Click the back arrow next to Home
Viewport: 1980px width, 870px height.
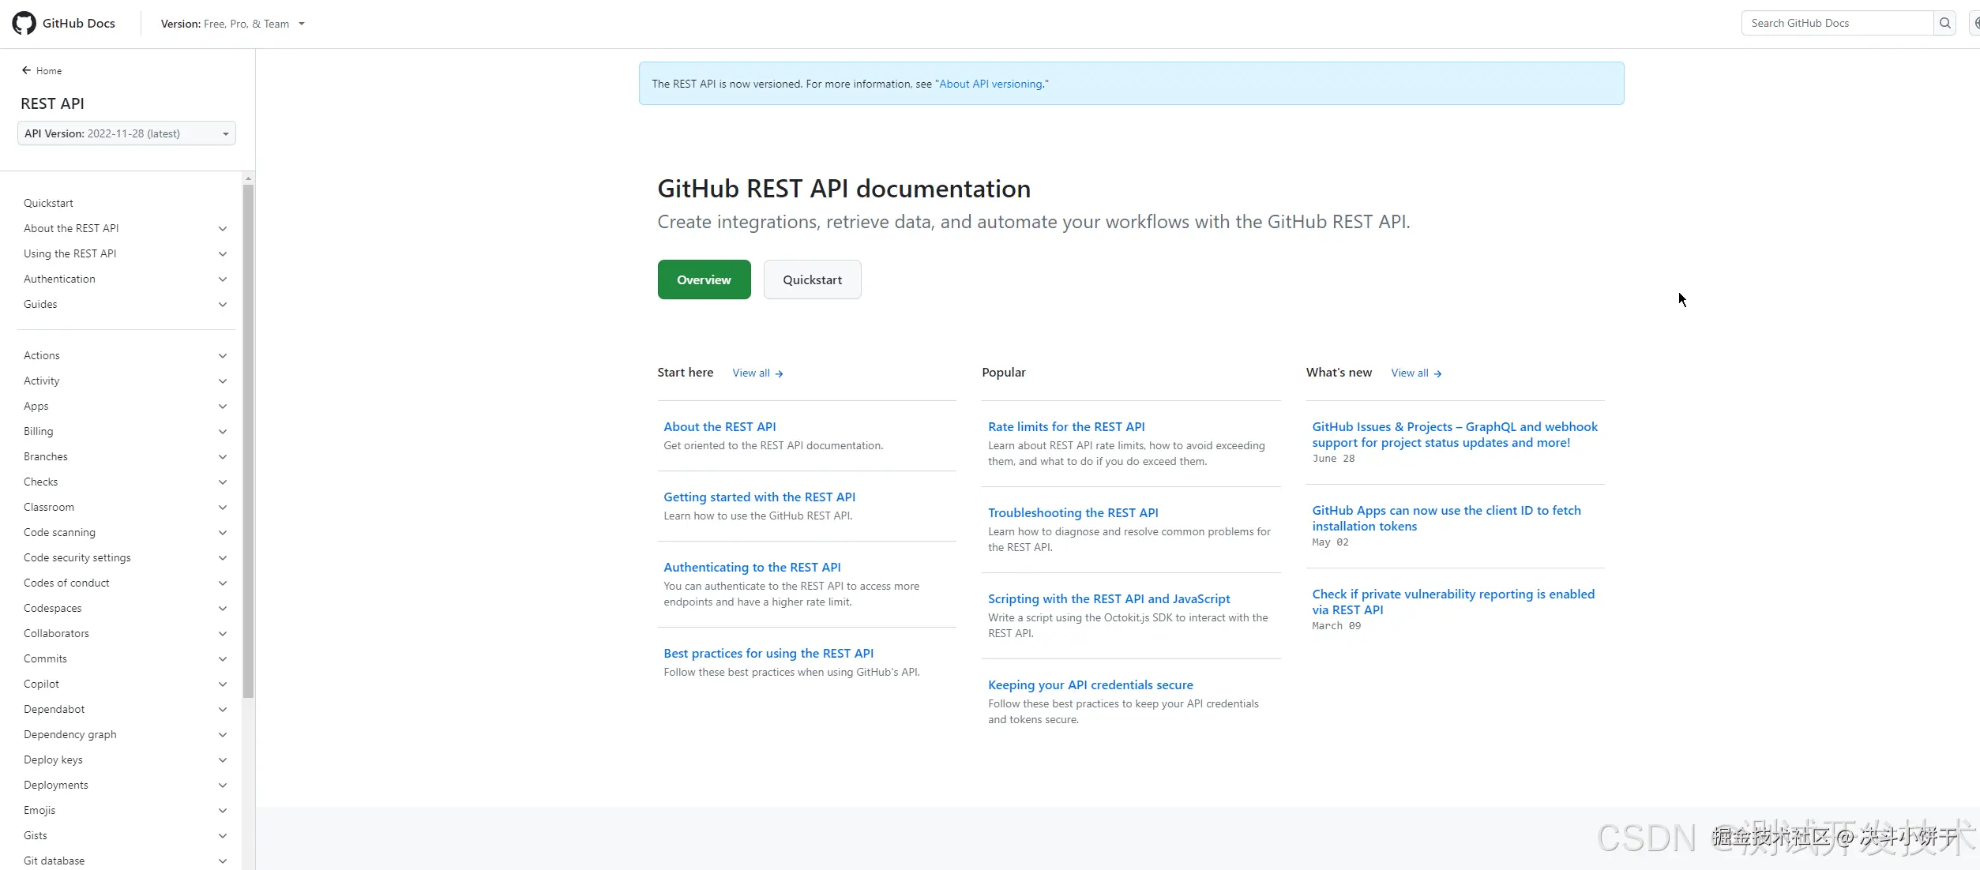click(x=26, y=70)
